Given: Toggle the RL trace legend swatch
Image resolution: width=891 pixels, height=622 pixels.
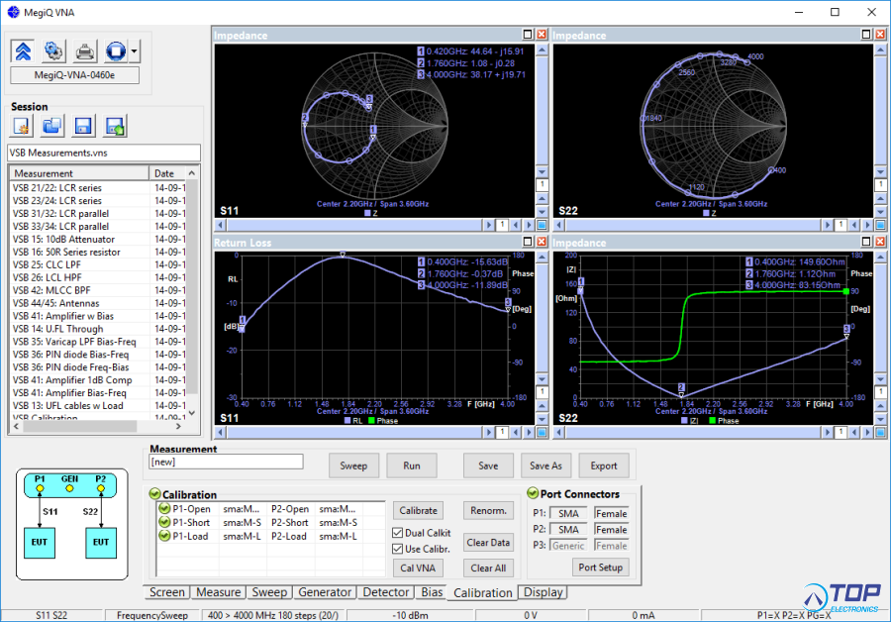Looking at the screenshot, I should tap(347, 421).
